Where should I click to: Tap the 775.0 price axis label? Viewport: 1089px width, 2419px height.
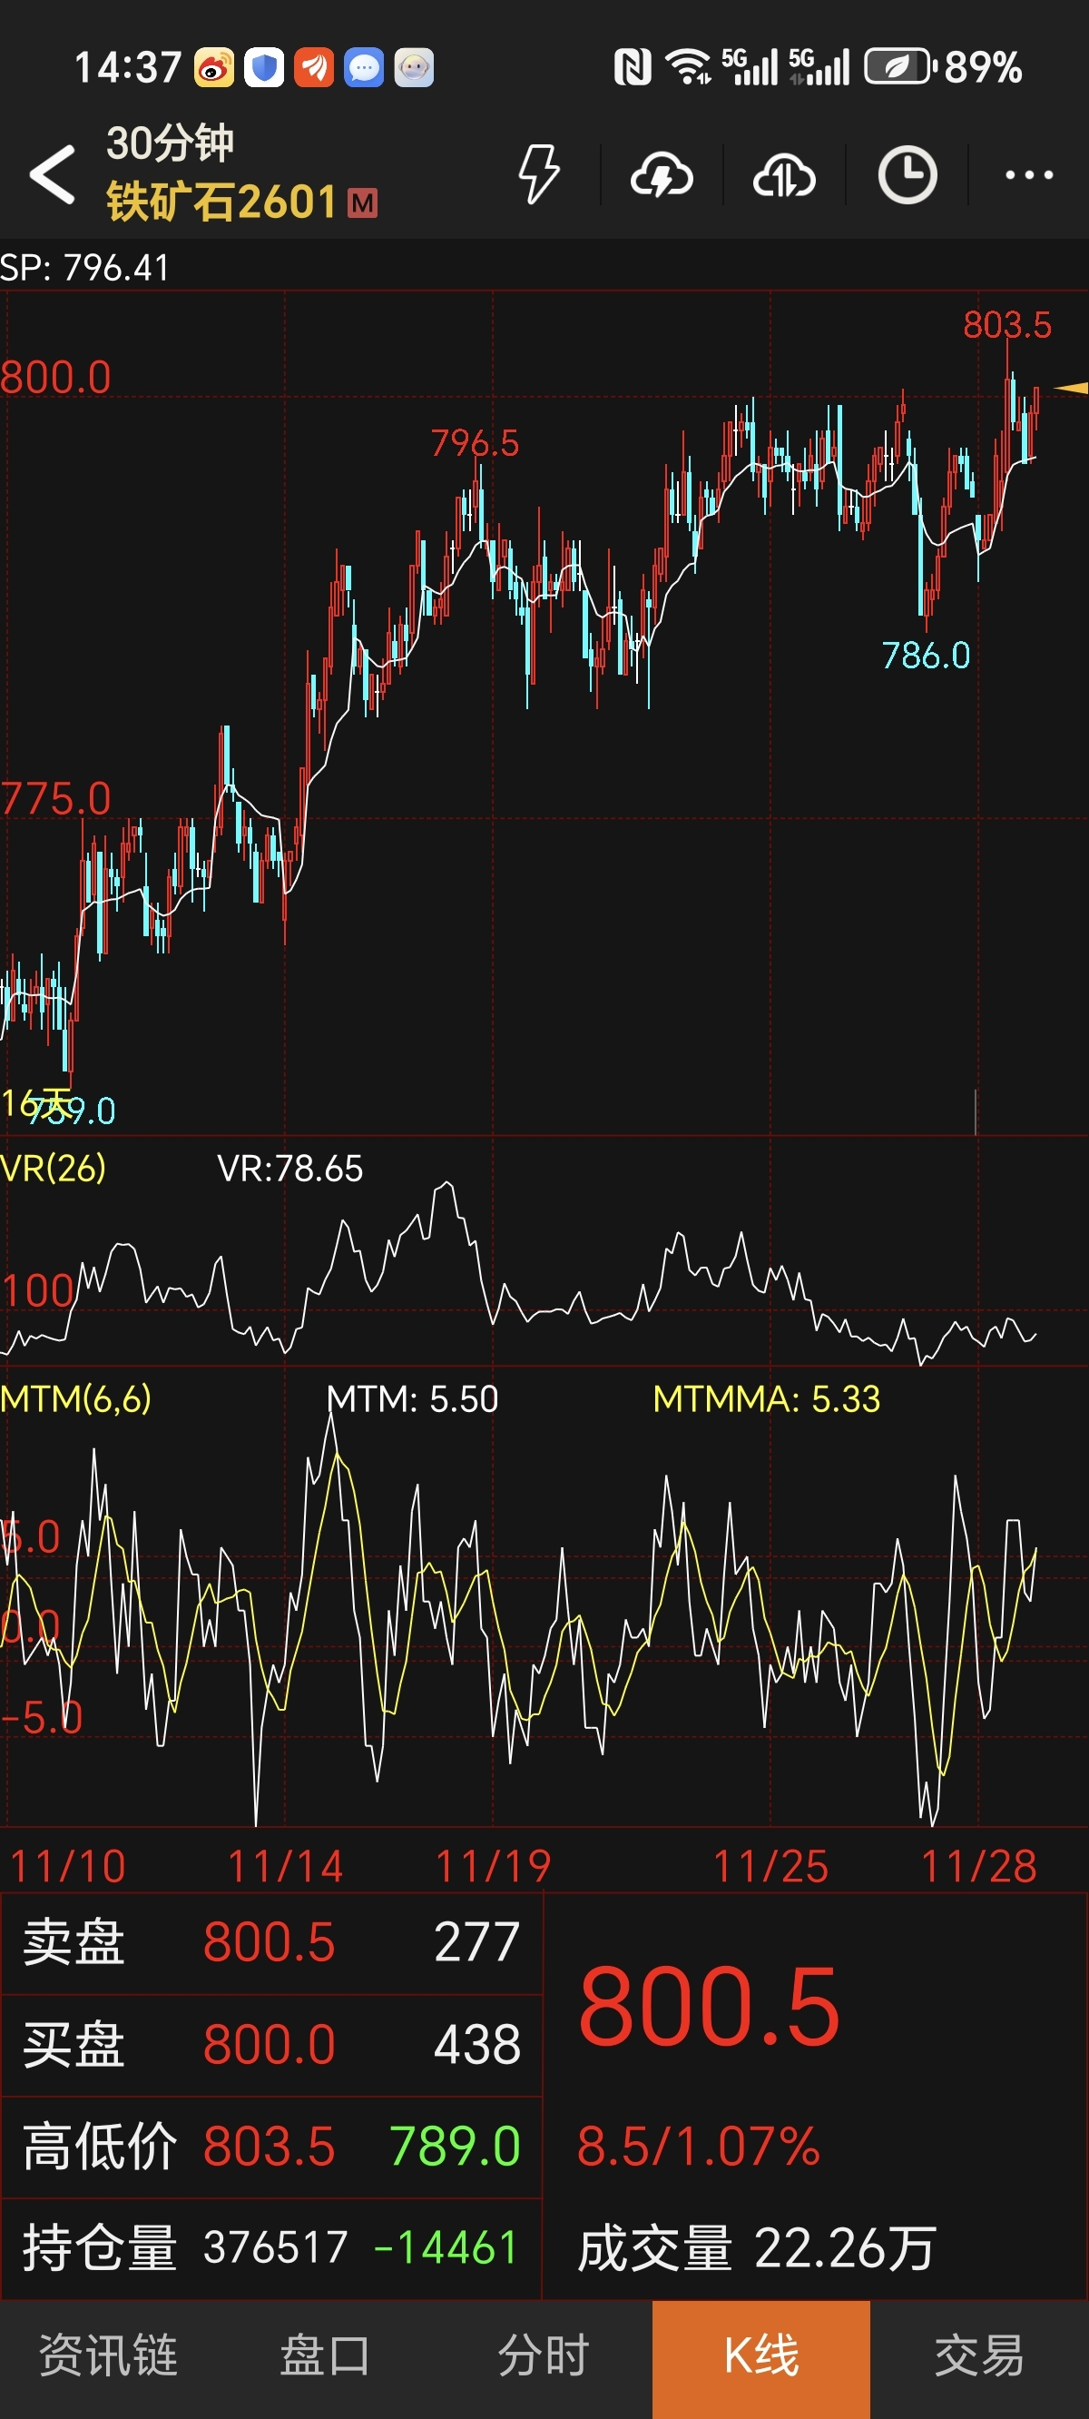pyautogui.click(x=56, y=799)
